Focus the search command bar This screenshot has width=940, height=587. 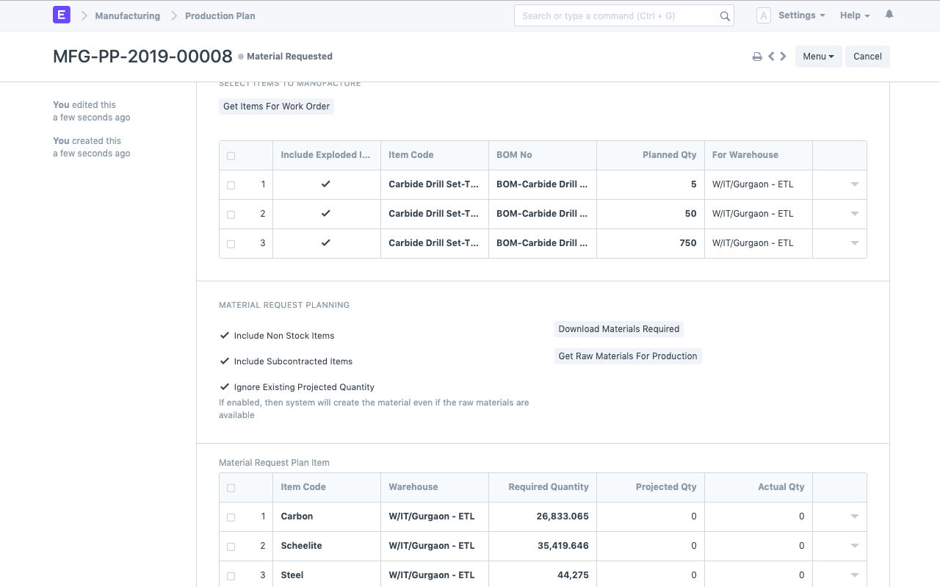click(x=623, y=15)
